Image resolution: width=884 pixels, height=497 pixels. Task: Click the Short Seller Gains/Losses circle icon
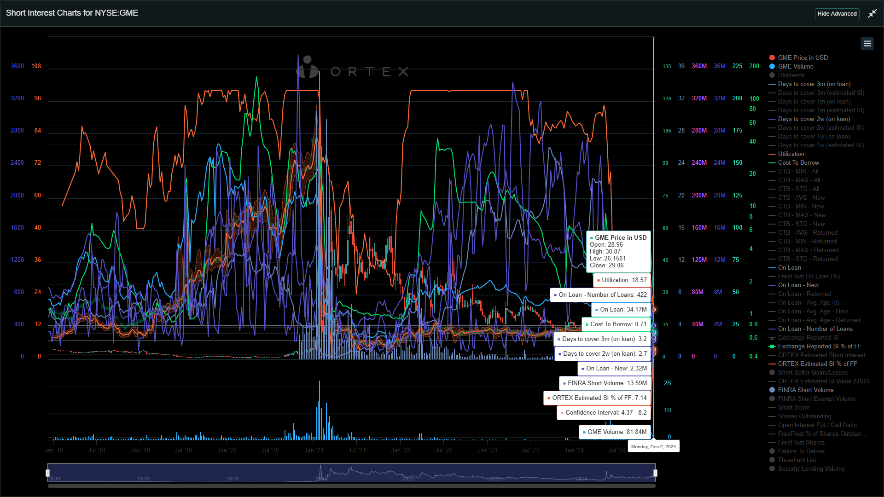(772, 372)
